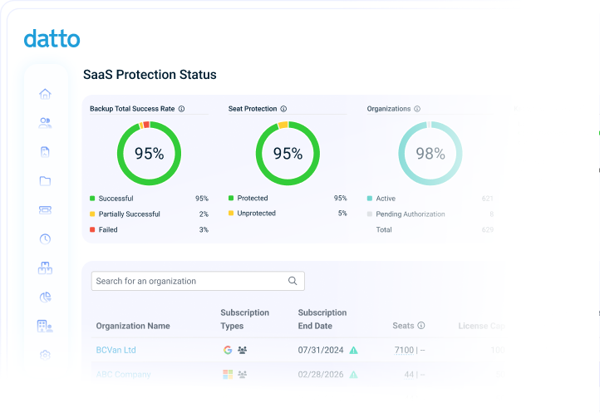Viewport: 600px width, 413px height.
Task: Click the teal Active legend swatch
Action: (370, 199)
